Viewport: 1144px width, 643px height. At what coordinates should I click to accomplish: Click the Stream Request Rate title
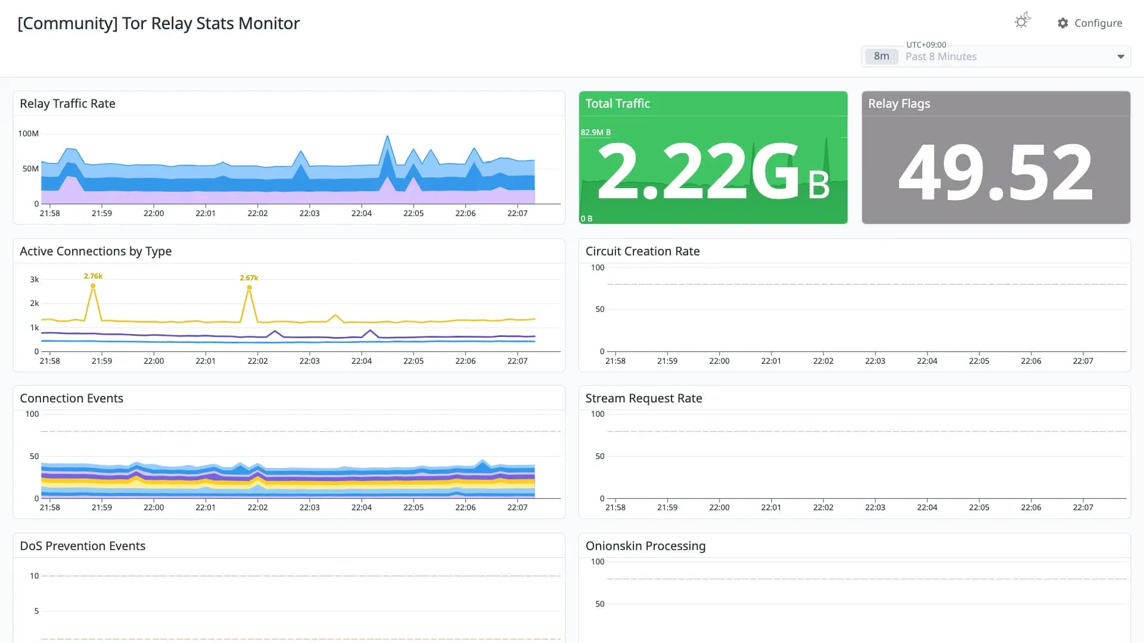[x=643, y=398]
